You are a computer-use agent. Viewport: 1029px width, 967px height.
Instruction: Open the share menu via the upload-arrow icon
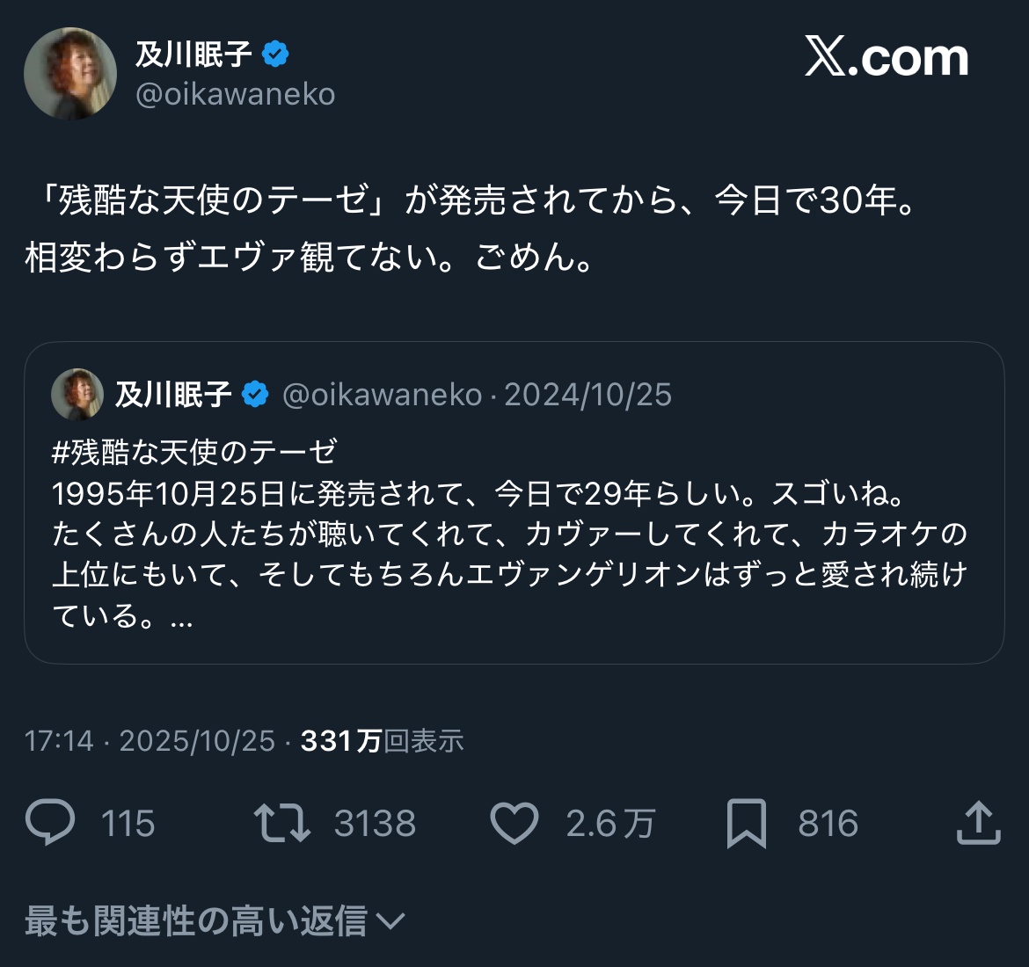[x=978, y=823]
